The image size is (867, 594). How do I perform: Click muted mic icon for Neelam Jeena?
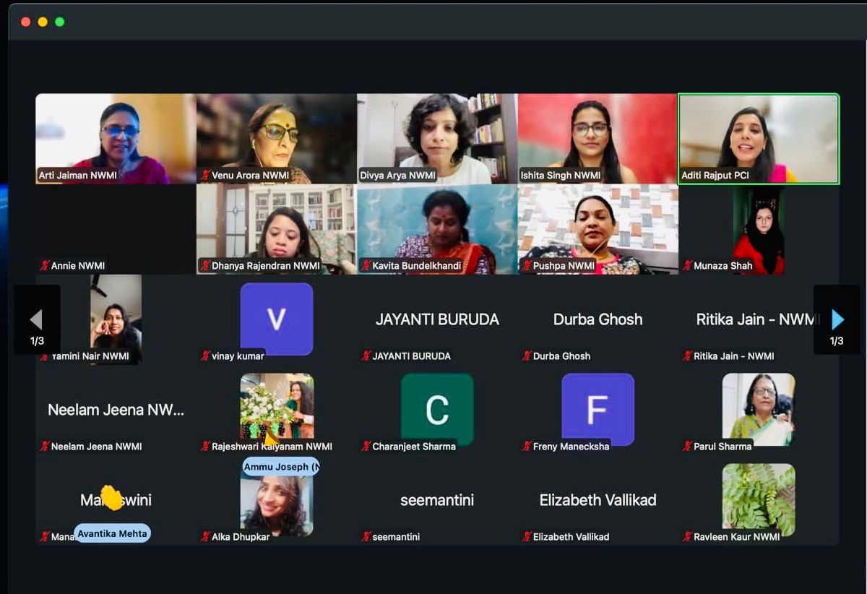click(x=45, y=446)
